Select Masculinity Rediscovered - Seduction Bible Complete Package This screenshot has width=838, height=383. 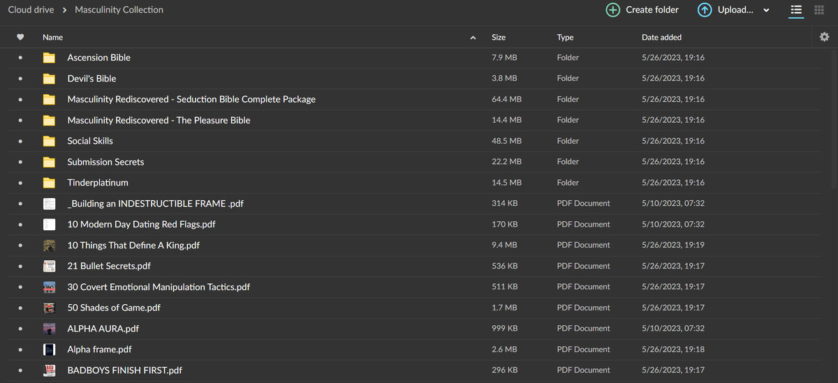[191, 100]
